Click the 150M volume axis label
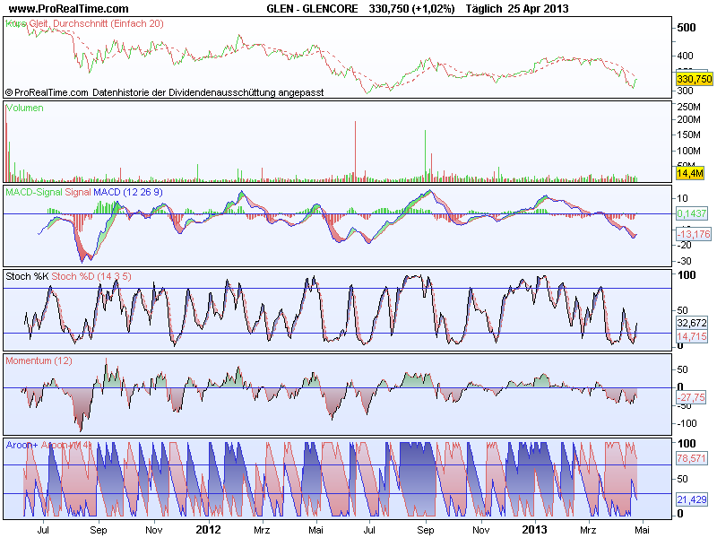The image size is (717, 538). (688, 134)
